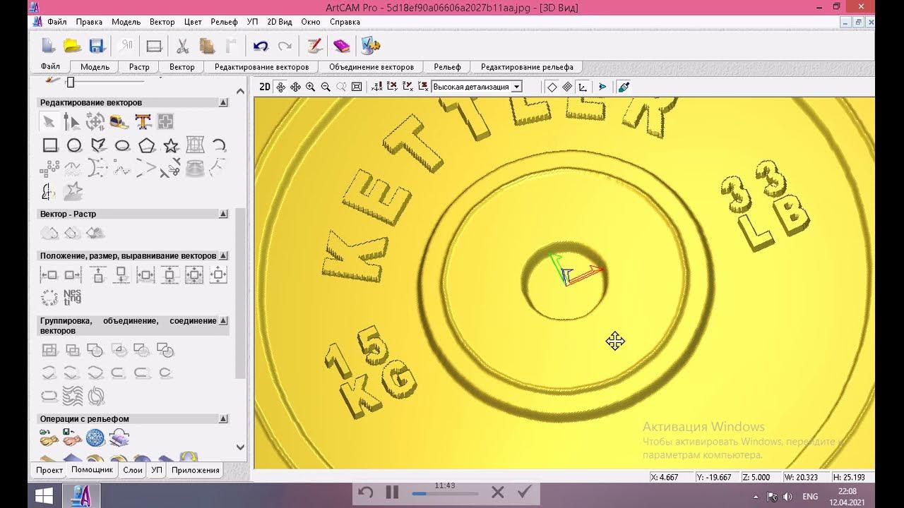Viewport: 904px width, 508px height.
Task: Click the scissors Cut icon
Action: 182,46
